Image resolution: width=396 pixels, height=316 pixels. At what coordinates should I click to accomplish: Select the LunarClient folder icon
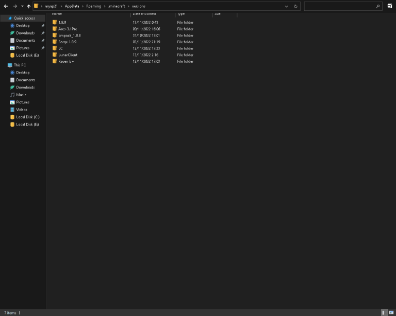[x=55, y=55]
